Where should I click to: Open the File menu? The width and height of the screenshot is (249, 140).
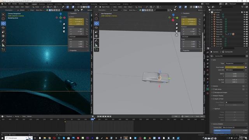pyautogui.click(x=5, y=4)
